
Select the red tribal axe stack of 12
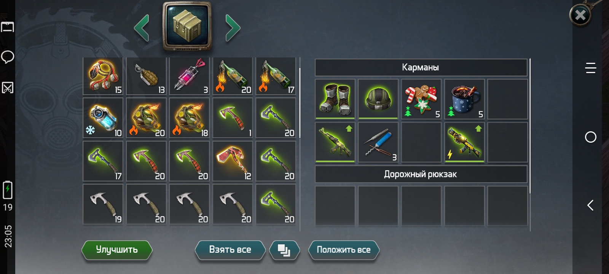point(233,161)
